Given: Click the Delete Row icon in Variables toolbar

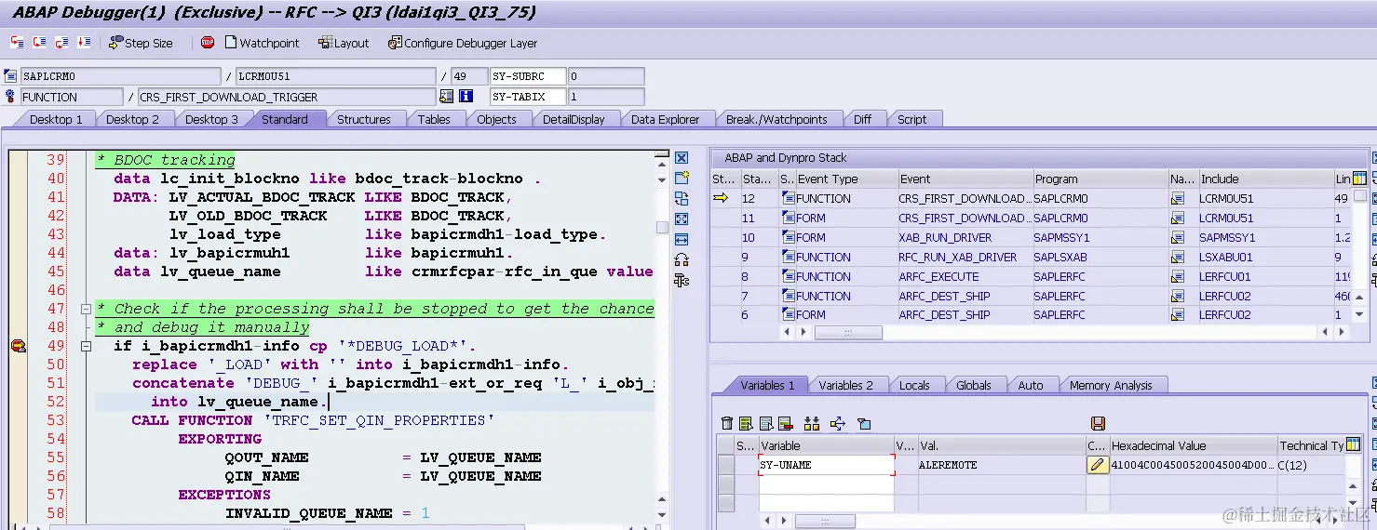Looking at the screenshot, I should (x=785, y=424).
